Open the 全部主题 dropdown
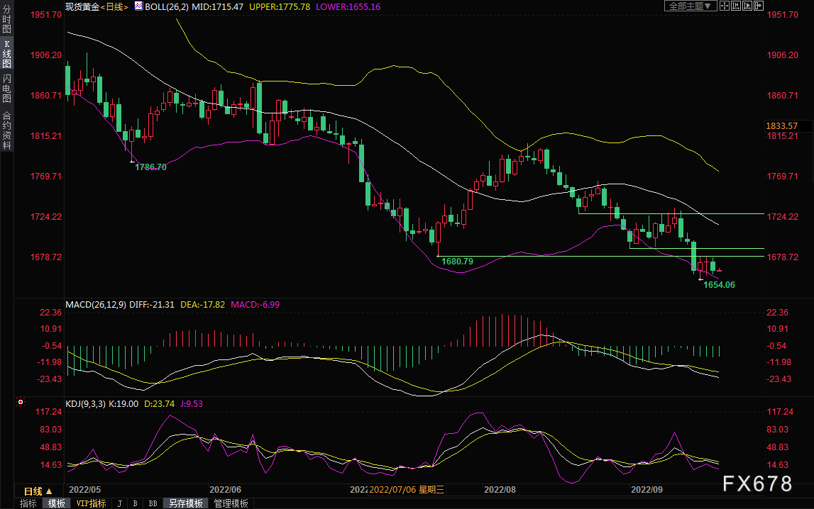The width and height of the screenshot is (814, 509). click(691, 6)
